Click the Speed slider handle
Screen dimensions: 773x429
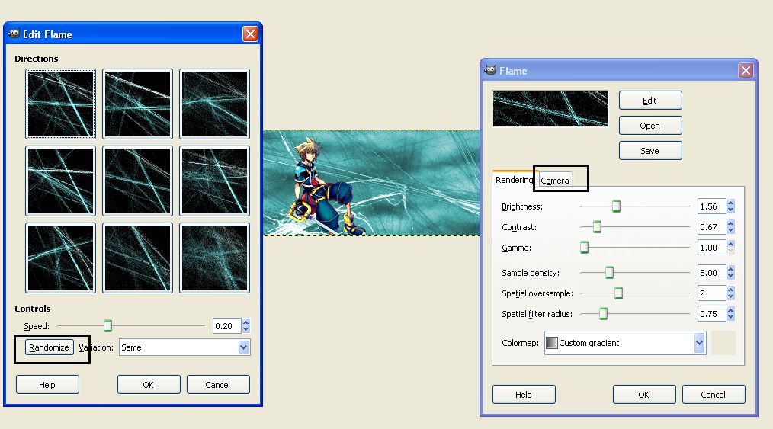pos(108,326)
